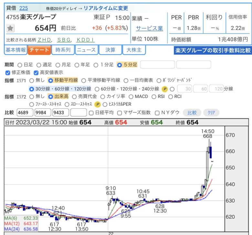252x235 pixels.
Task: Select 1分足 period radio button
Action: (96, 65)
